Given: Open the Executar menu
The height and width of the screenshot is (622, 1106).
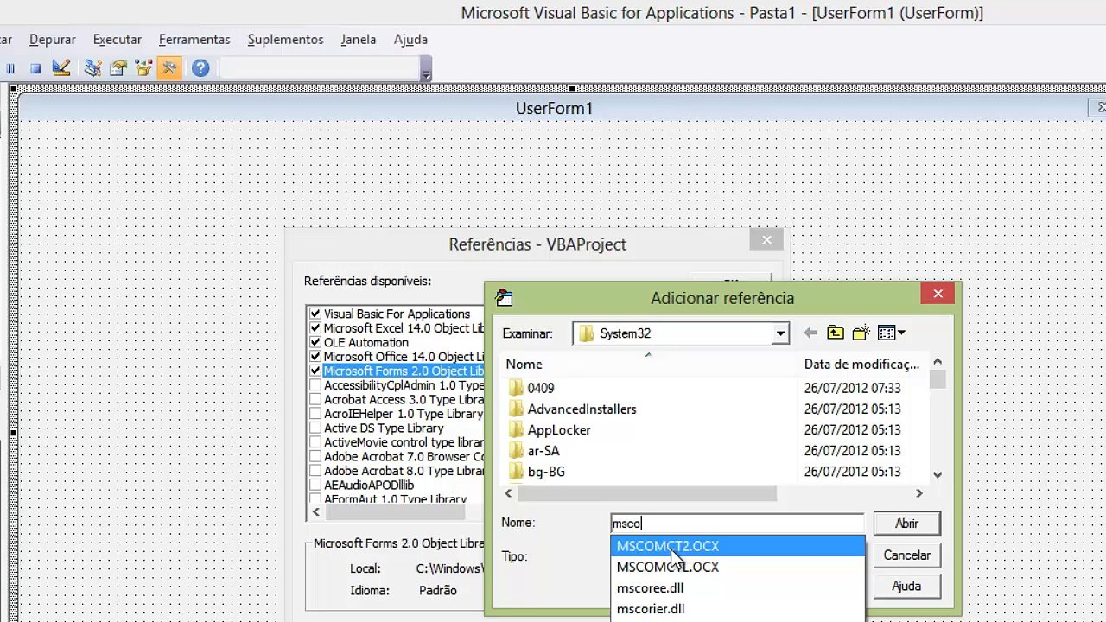Looking at the screenshot, I should click(118, 39).
